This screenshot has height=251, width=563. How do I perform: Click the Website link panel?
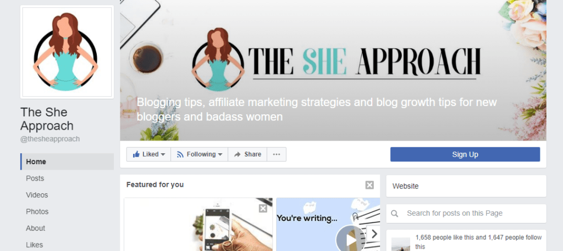(466, 186)
